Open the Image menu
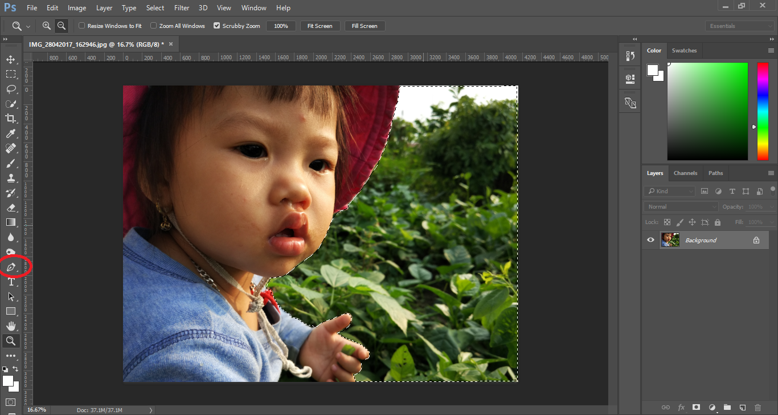This screenshot has height=415, width=778. 77,8
